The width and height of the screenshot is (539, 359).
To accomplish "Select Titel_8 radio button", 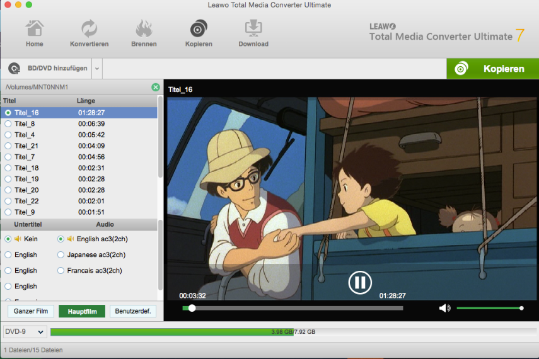I will [8, 123].
